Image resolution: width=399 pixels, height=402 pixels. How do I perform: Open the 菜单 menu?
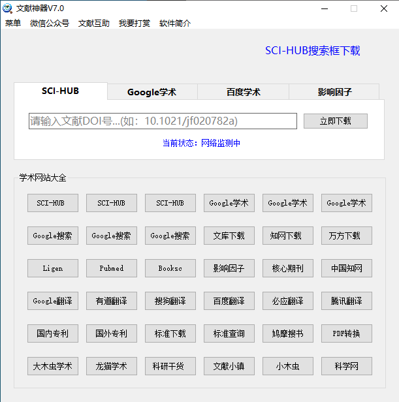click(13, 23)
